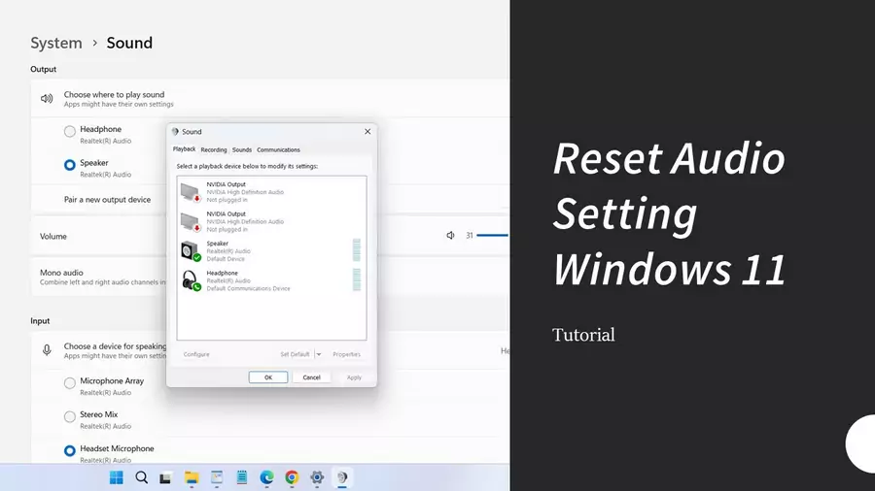The width and height of the screenshot is (875, 491).
Task: Switch to the Playback tab
Action: point(184,149)
